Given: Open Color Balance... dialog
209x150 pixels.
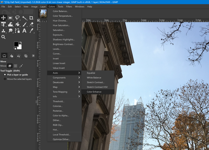Looking at the screenshot, I should click(x=64, y=11).
